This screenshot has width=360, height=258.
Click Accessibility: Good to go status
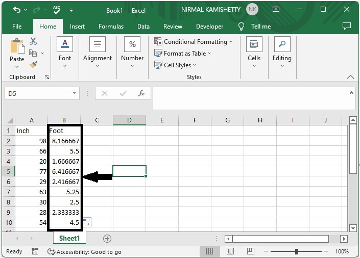(x=84, y=251)
